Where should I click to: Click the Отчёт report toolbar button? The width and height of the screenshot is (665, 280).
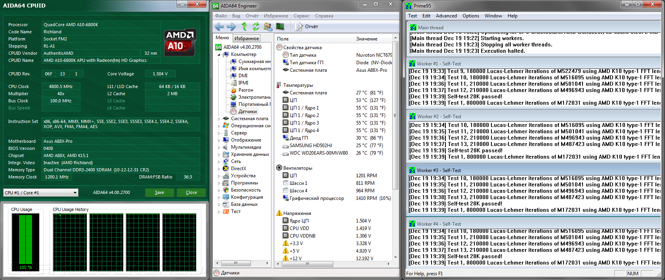[x=307, y=27]
